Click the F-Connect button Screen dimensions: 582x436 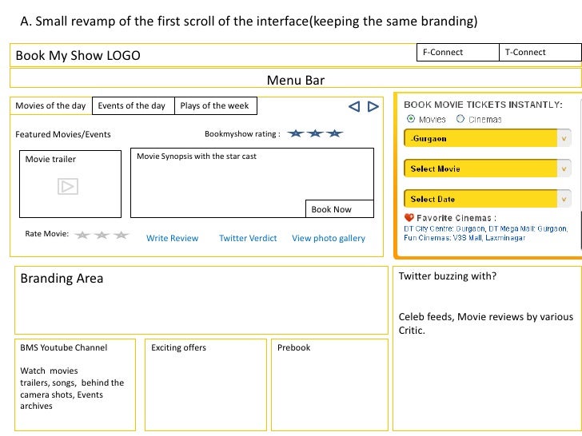pos(458,52)
